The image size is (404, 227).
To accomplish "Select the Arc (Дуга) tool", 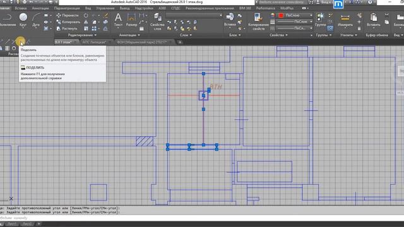I will [x=36, y=20].
